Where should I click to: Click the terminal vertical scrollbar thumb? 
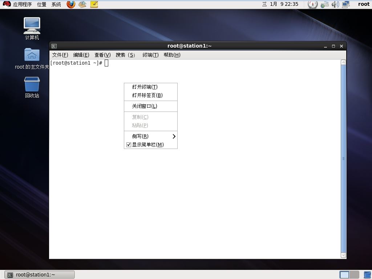[343, 159]
